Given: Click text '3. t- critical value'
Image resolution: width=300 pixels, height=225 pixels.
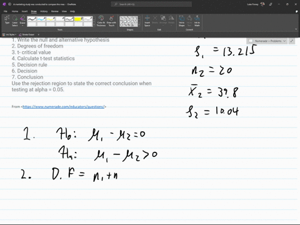Looking at the screenshot, I should (x=31, y=52).
